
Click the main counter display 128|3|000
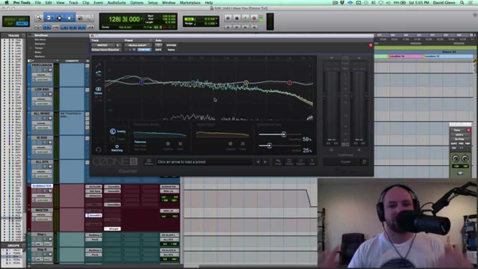pos(125,19)
